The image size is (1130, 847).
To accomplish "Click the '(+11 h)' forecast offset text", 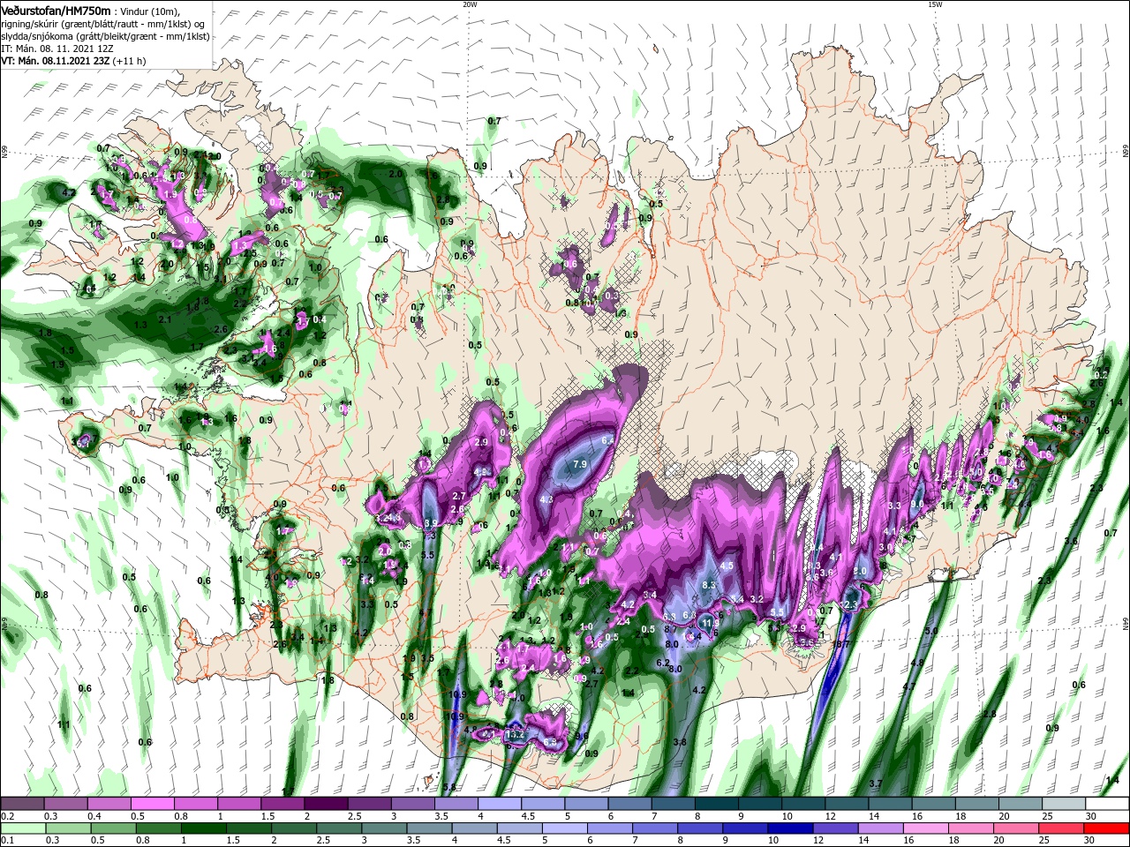I will [128, 61].
